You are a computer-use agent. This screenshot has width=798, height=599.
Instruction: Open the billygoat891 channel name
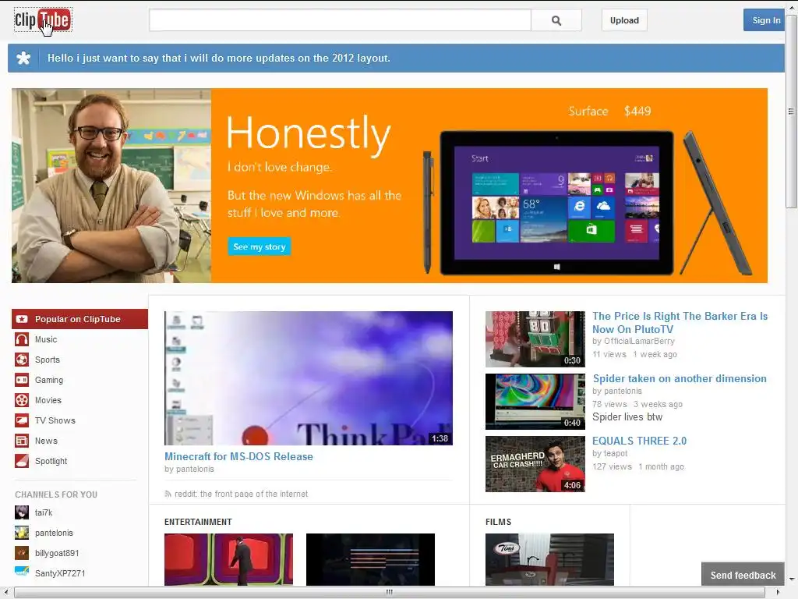(x=56, y=553)
